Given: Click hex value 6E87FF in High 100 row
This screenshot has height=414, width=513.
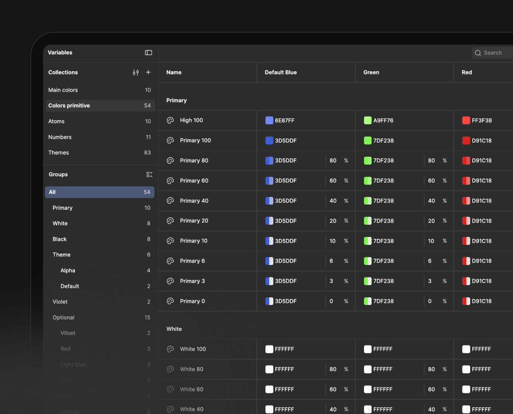Looking at the screenshot, I should [x=285, y=120].
